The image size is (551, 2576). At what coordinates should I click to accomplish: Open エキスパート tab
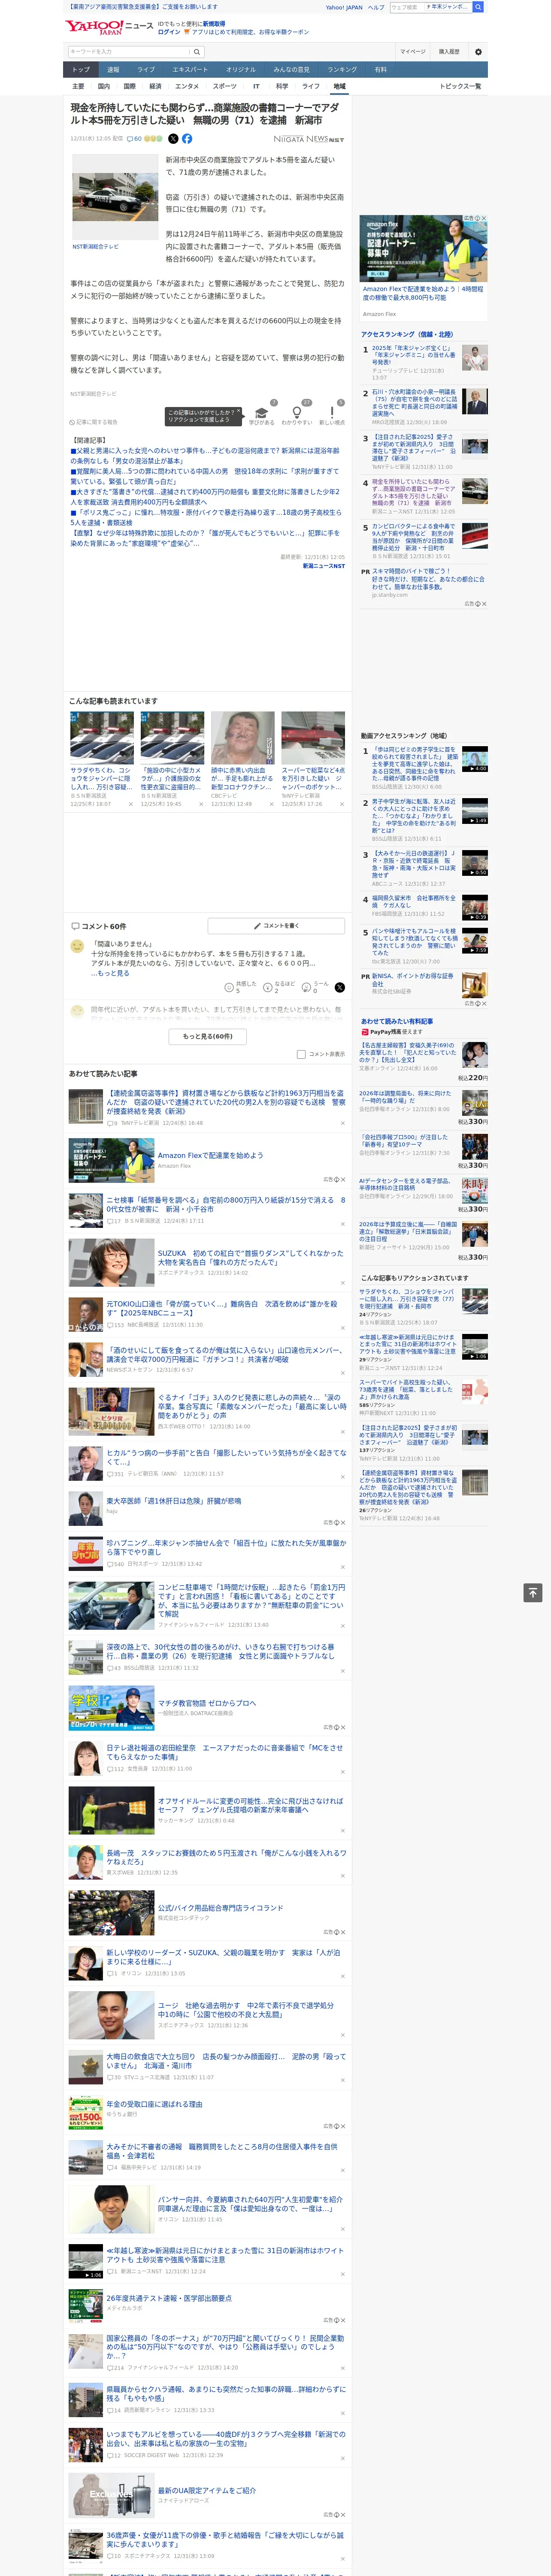[x=190, y=70]
